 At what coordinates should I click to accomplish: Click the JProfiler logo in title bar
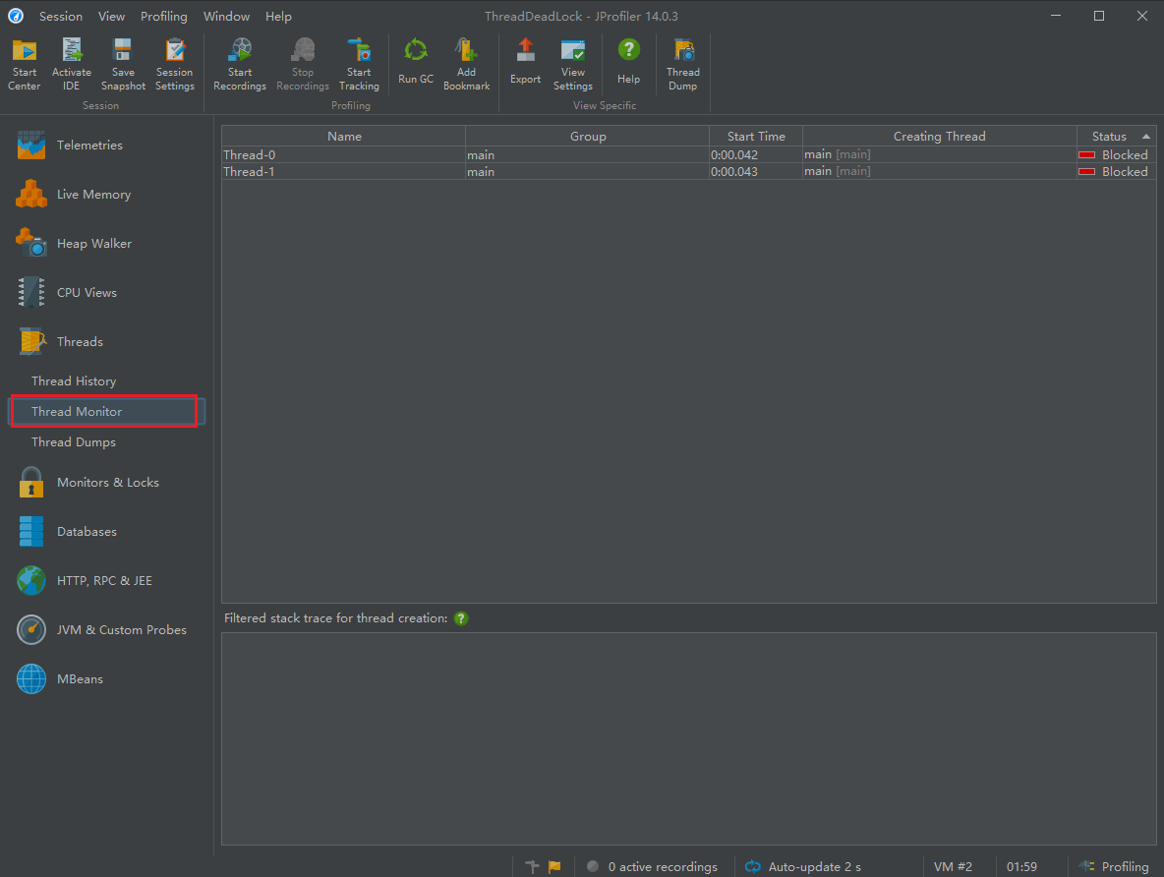pos(16,16)
